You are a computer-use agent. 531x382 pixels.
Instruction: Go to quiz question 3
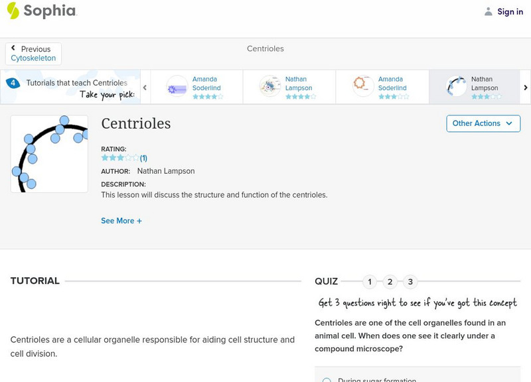pos(410,282)
